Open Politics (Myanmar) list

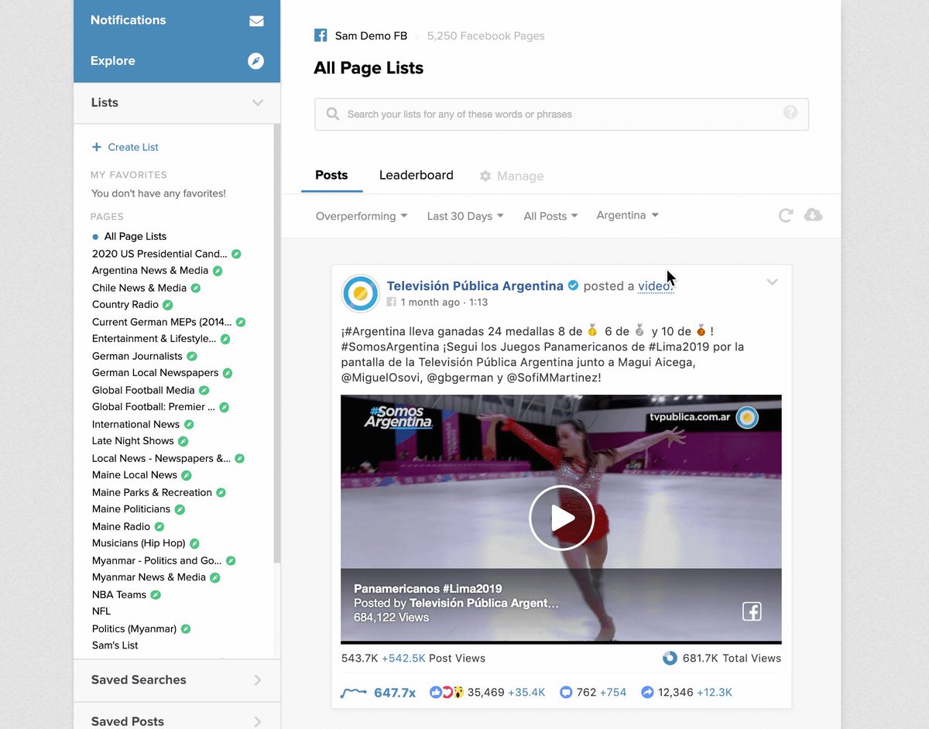coord(134,628)
